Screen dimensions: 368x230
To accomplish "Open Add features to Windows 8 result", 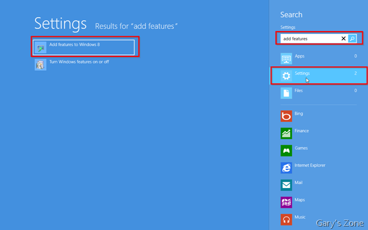I will (x=83, y=47).
